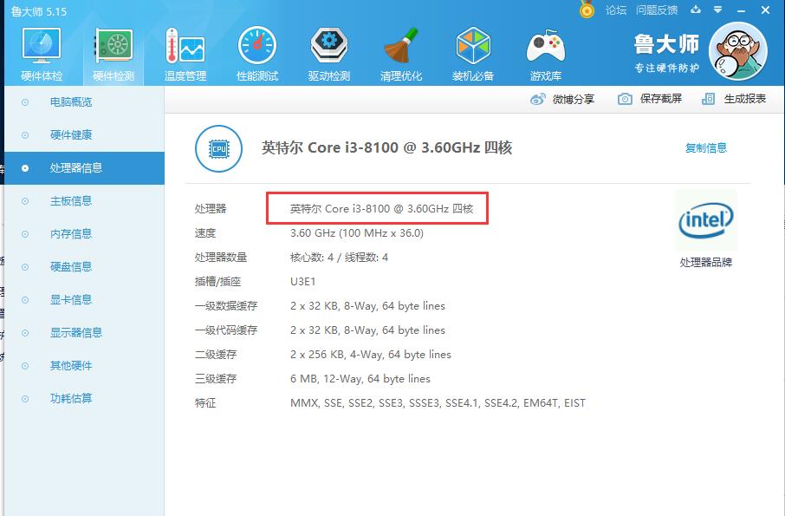Open the 硬件体检 (hardware checkup) tool
This screenshot has width=785, height=516.
pyautogui.click(x=40, y=52)
